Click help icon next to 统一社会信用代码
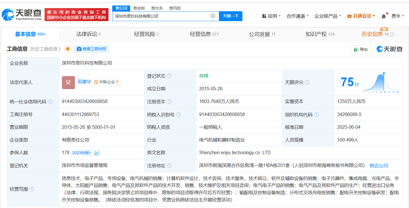 tap(50, 102)
